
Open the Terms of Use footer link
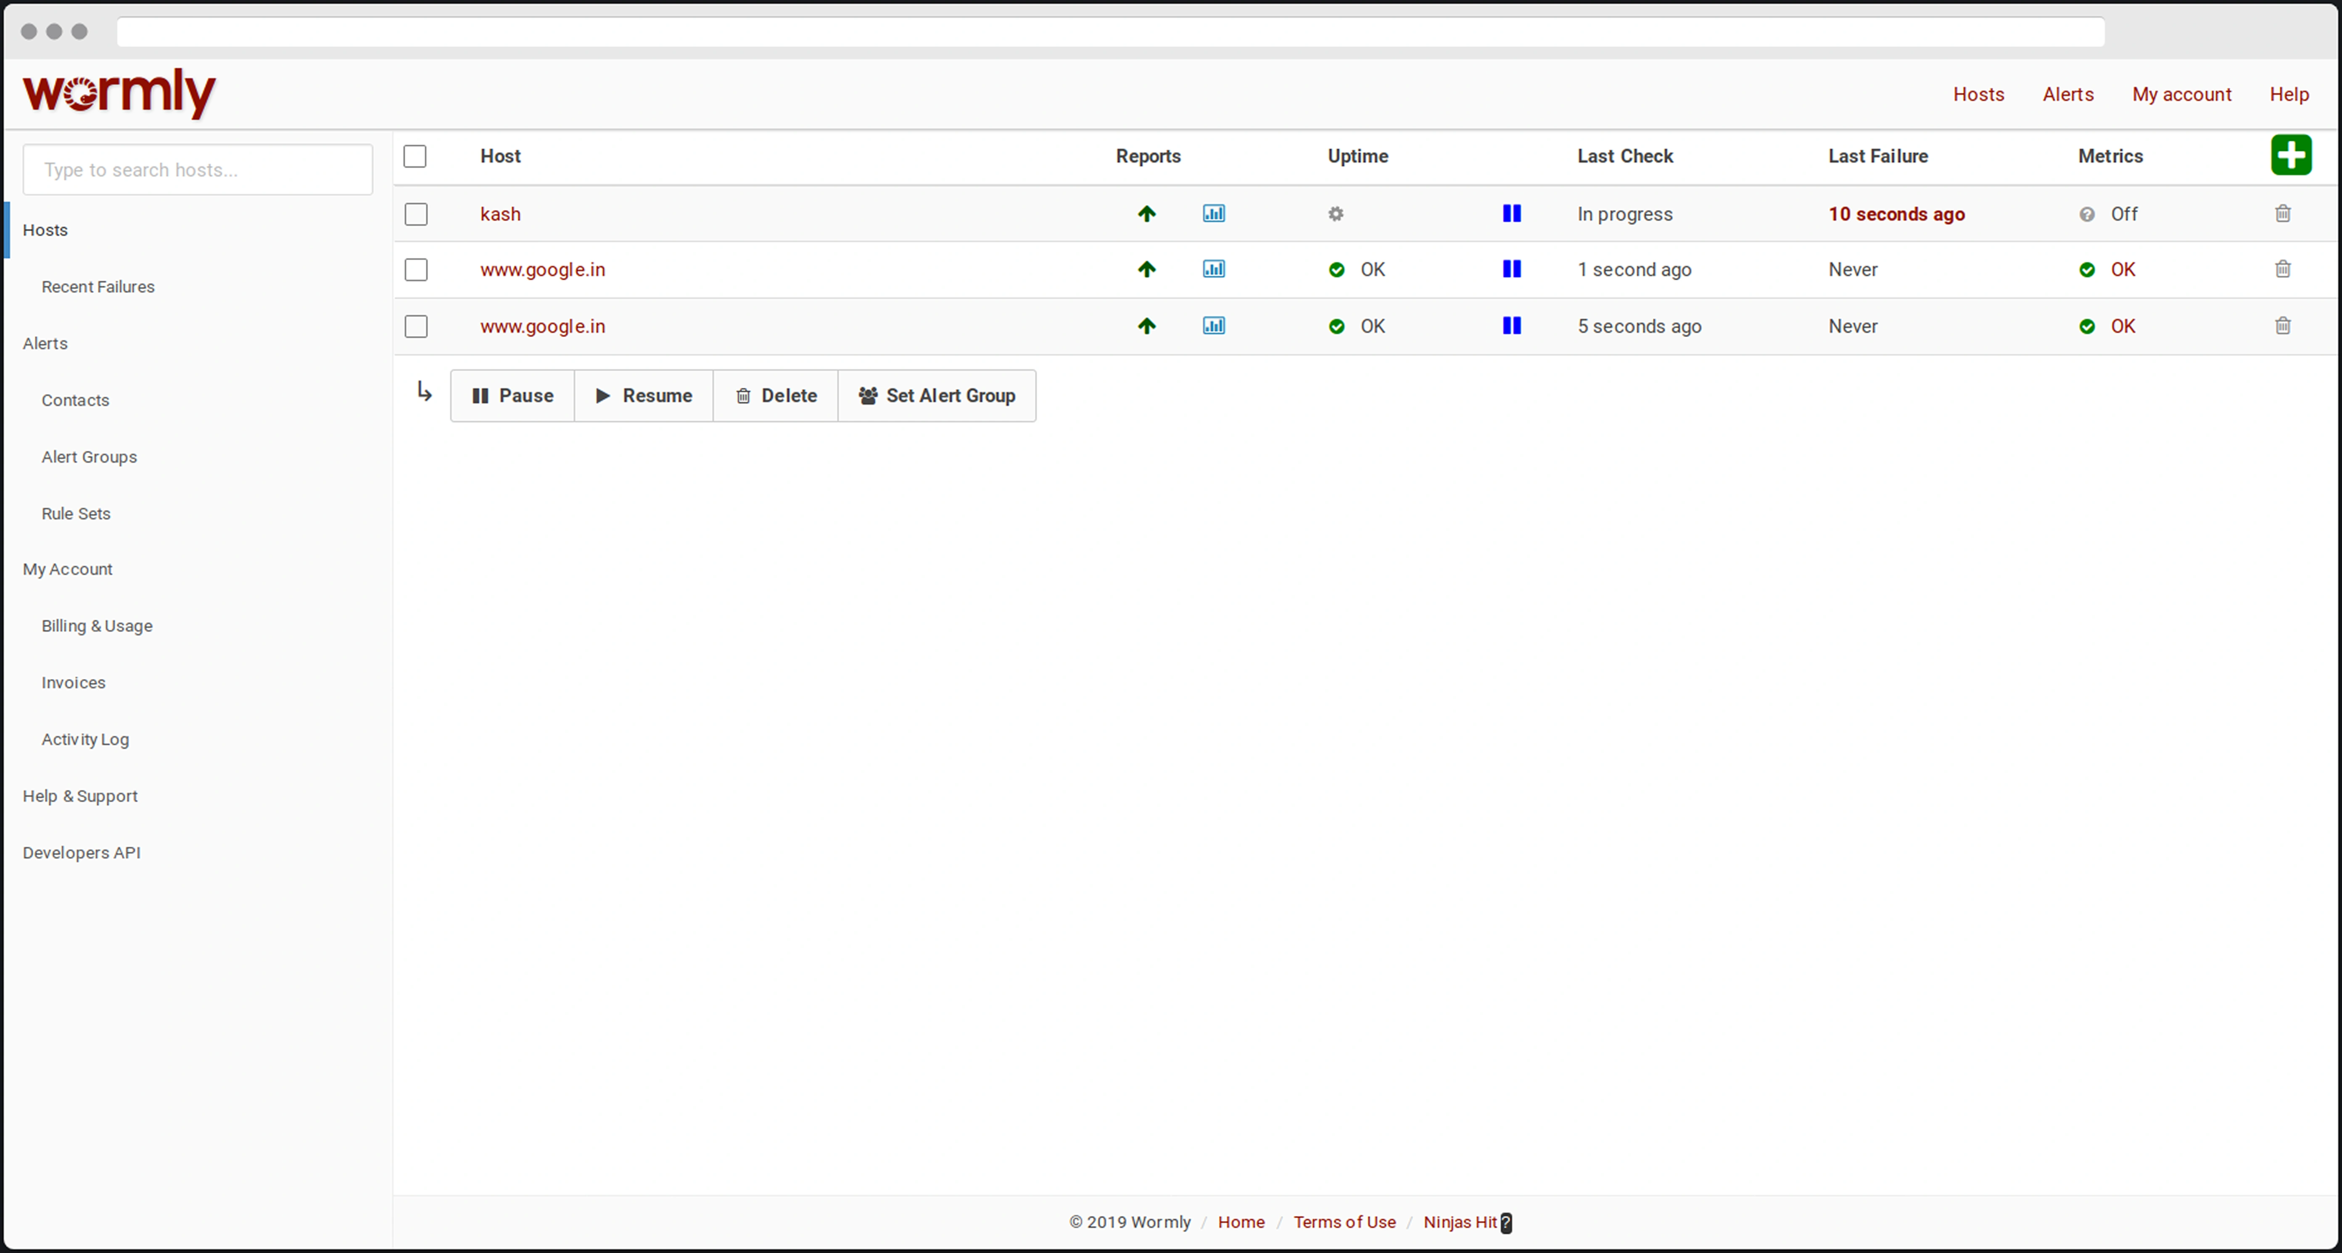point(1344,1222)
